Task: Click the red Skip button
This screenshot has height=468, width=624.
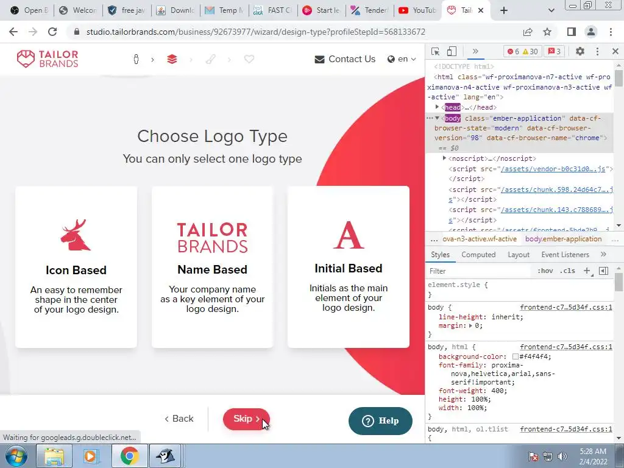Action: coord(246,419)
